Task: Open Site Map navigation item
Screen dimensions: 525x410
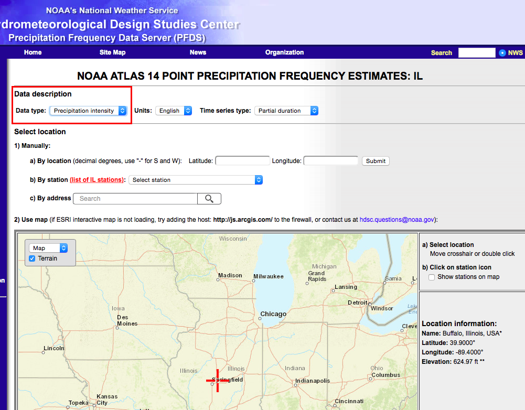Action: point(112,52)
